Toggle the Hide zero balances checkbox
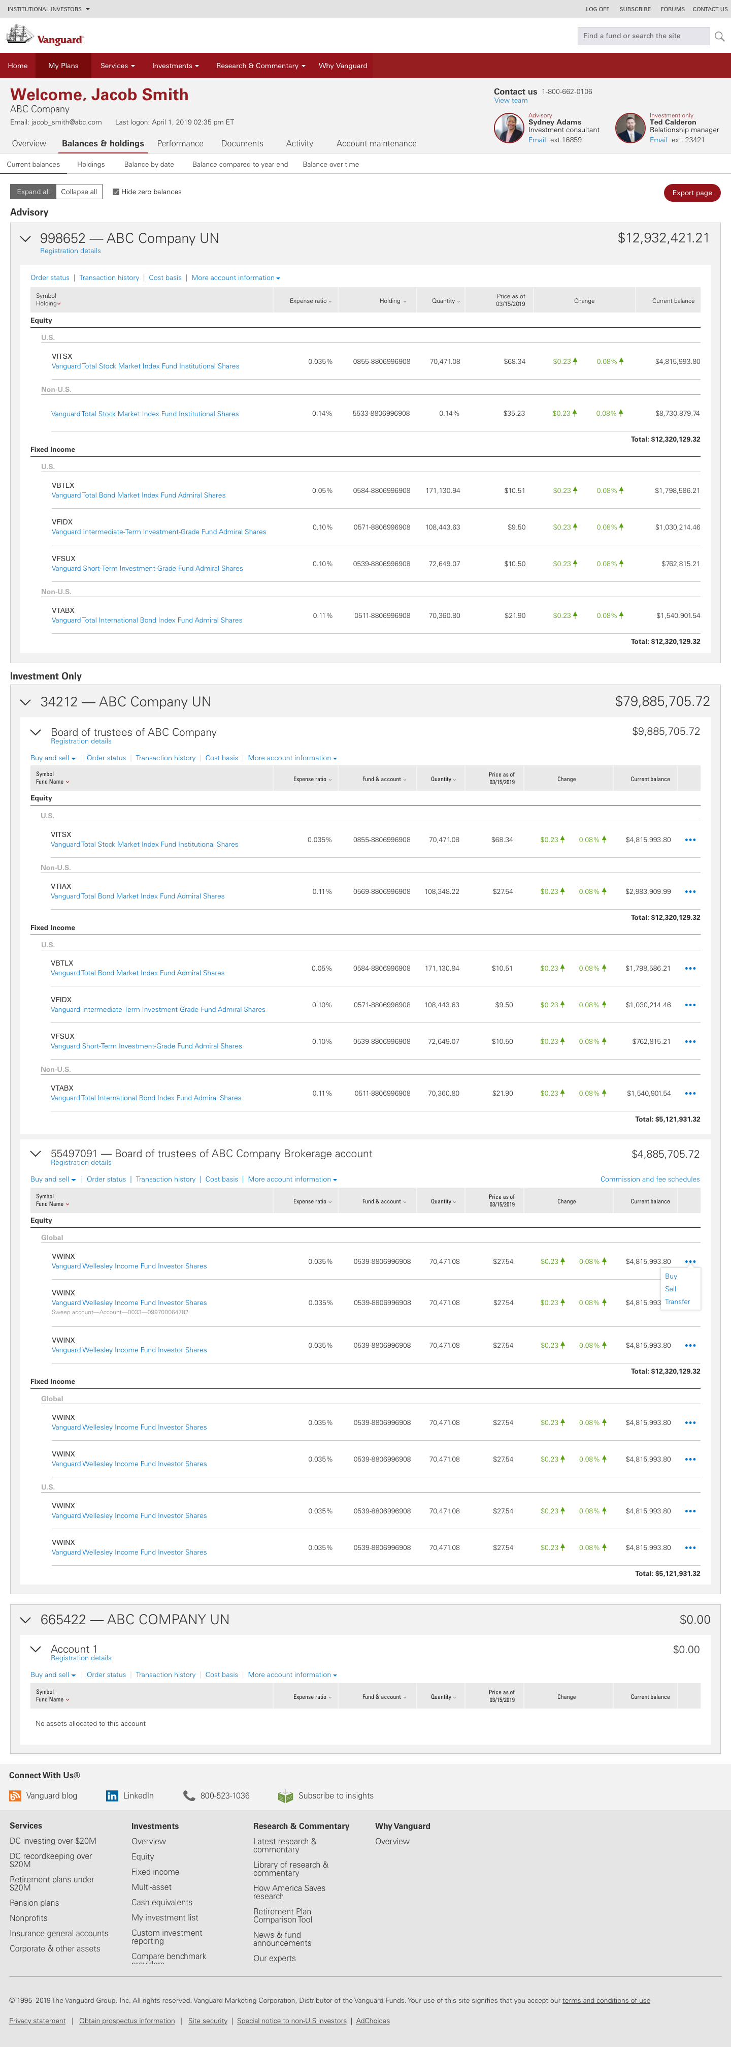The height and width of the screenshot is (2047, 731). [x=116, y=192]
